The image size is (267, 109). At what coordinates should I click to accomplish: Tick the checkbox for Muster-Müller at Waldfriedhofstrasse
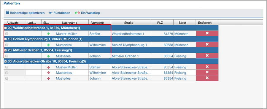pyautogui.click(x=7, y=34)
